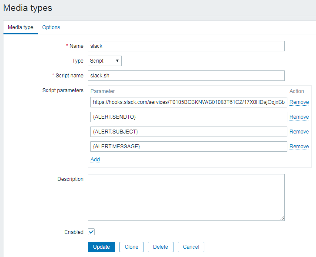Remove the Slack webhook URL parameter
Viewport: 316px width, 257px height.
tap(299, 102)
